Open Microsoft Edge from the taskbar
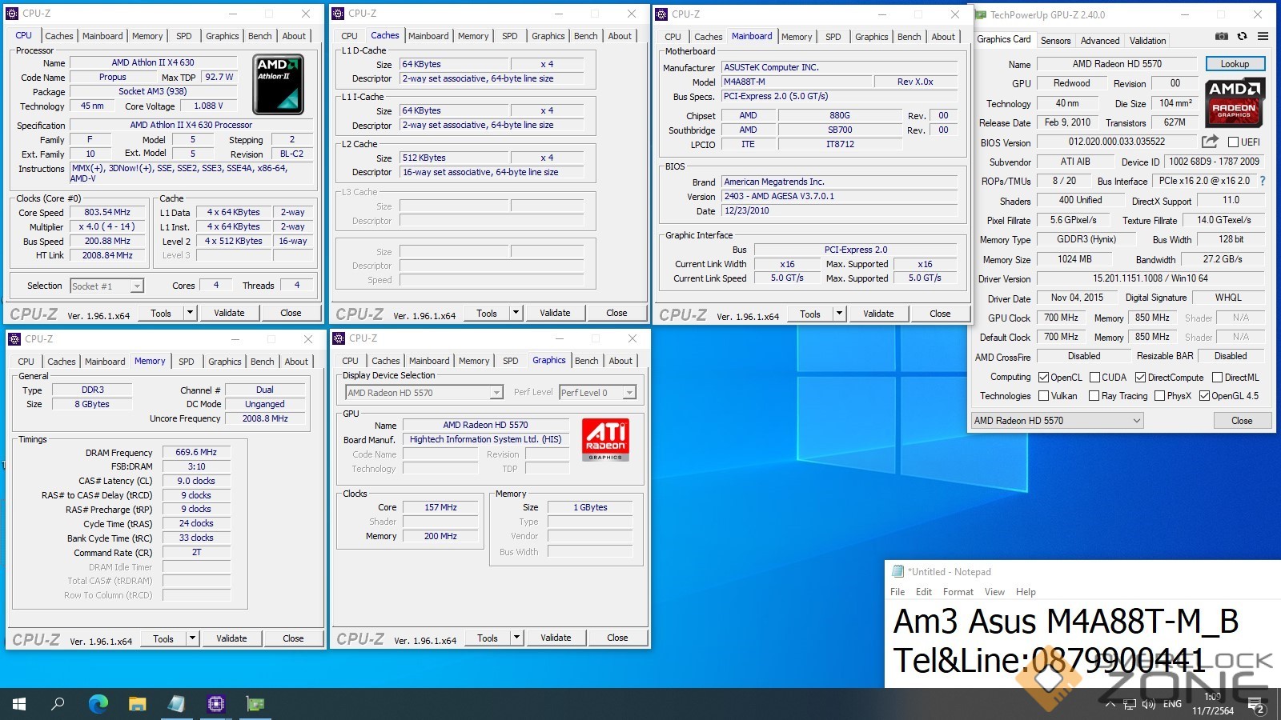The image size is (1281, 720). point(98,704)
